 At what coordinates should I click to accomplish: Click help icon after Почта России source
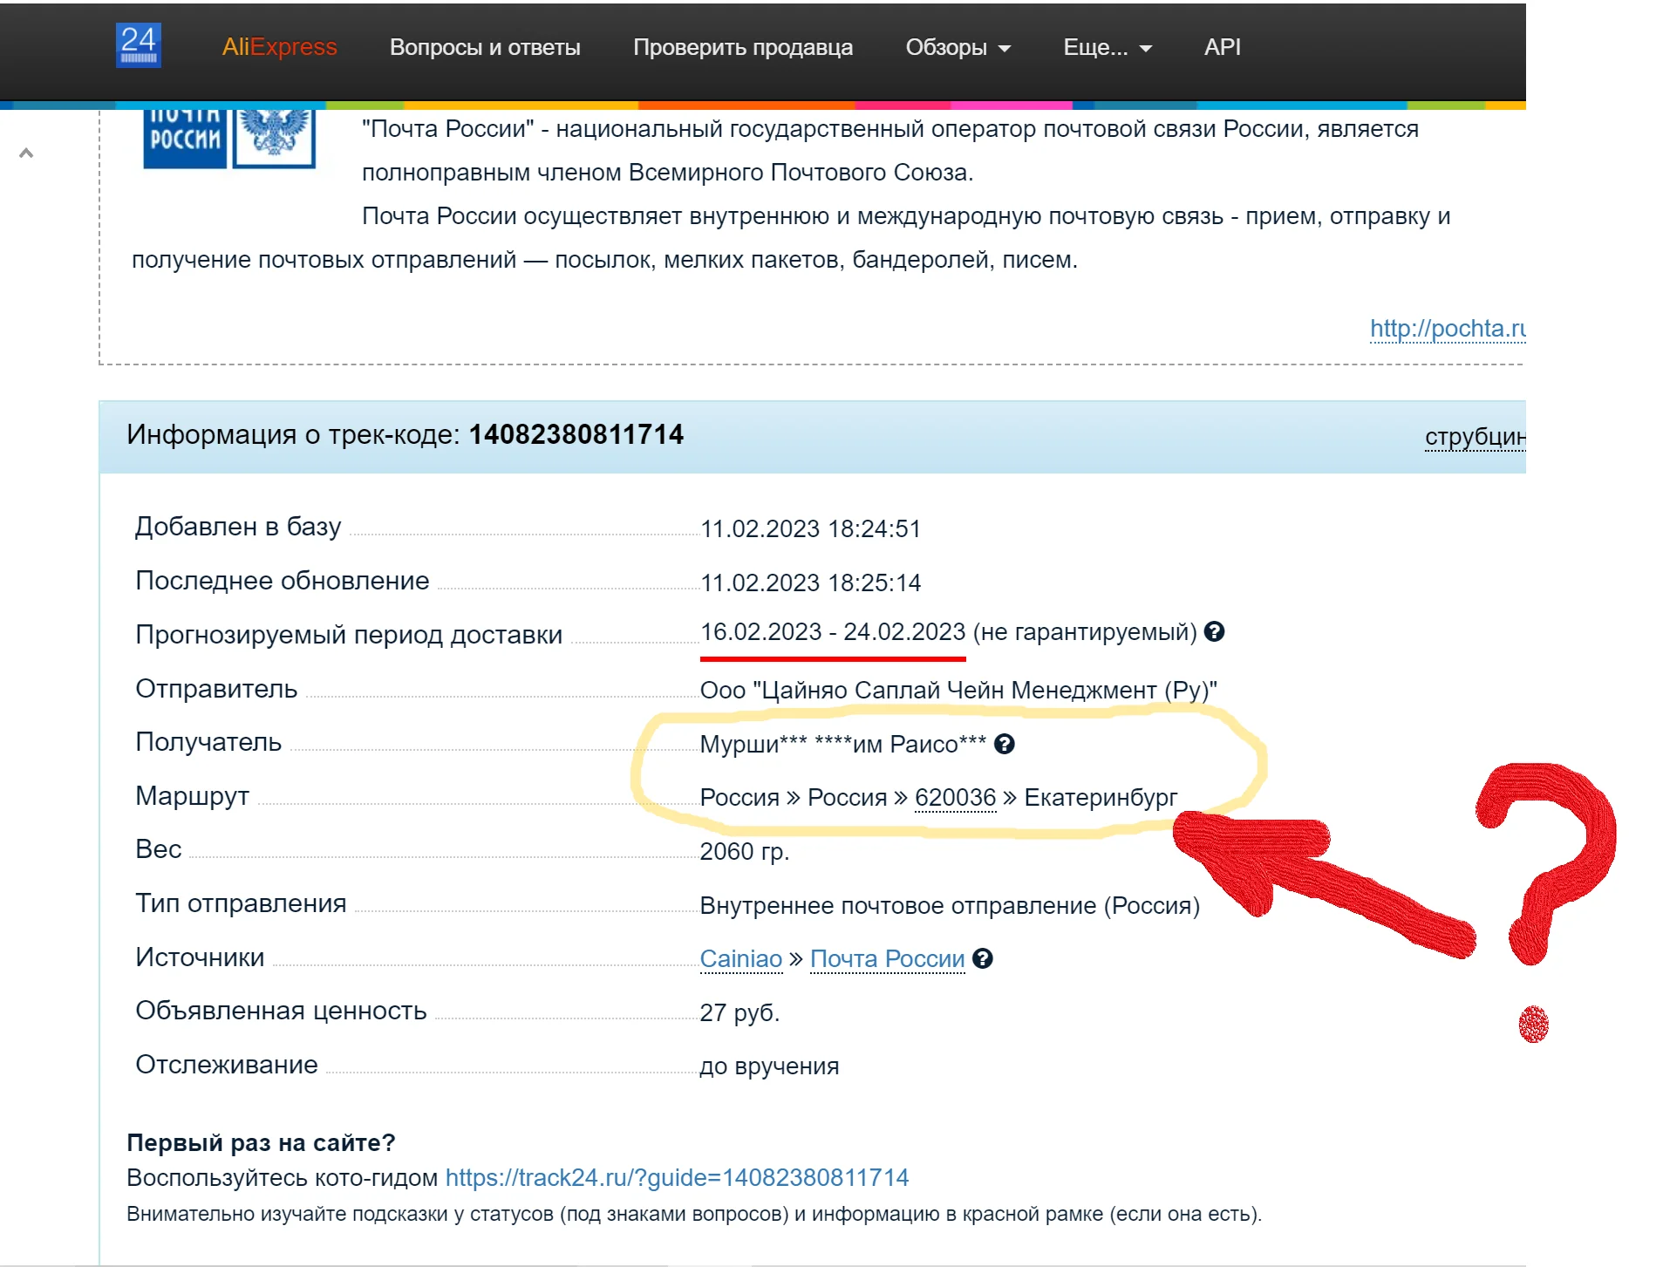pyautogui.click(x=983, y=958)
